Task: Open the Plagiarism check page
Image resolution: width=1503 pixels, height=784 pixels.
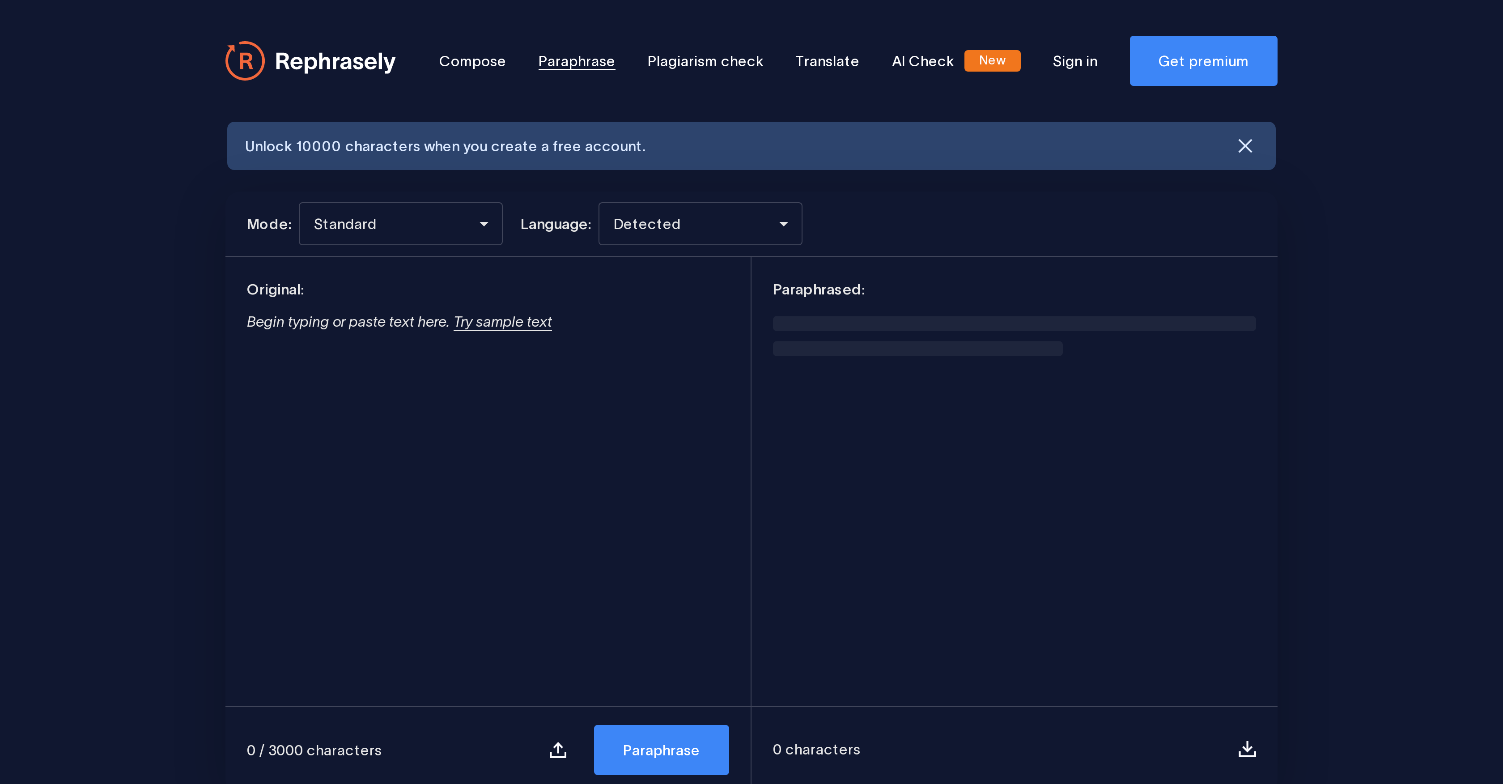Action: pyautogui.click(x=705, y=61)
